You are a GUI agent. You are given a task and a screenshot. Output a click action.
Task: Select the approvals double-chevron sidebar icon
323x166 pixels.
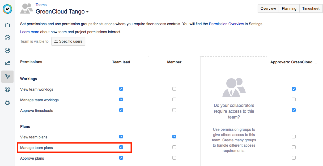[x=7, y=38]
